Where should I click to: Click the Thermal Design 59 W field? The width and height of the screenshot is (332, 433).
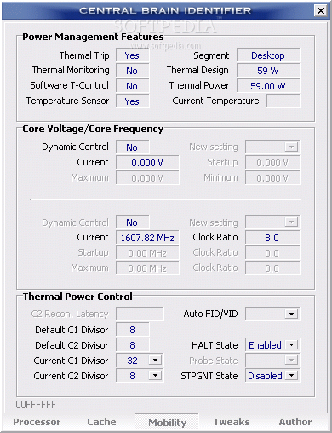coord(268,71)
